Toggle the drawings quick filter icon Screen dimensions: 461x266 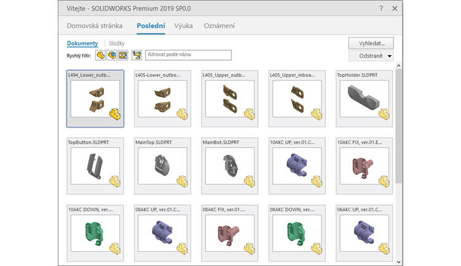(x=123, y=55)
